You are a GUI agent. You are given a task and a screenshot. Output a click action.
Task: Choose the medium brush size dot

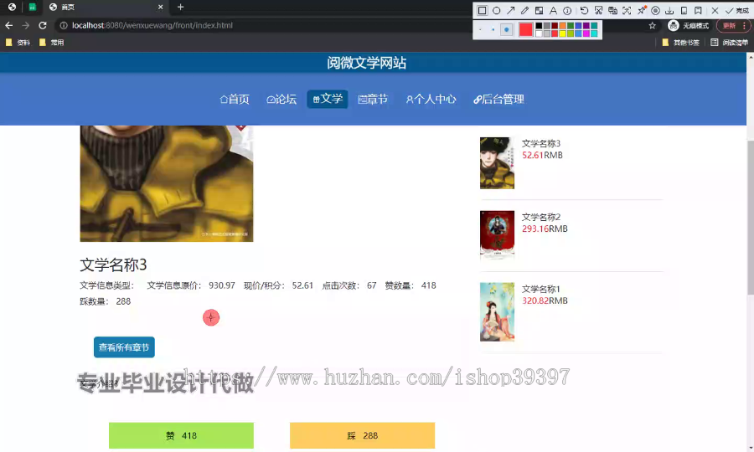point(493,29)
